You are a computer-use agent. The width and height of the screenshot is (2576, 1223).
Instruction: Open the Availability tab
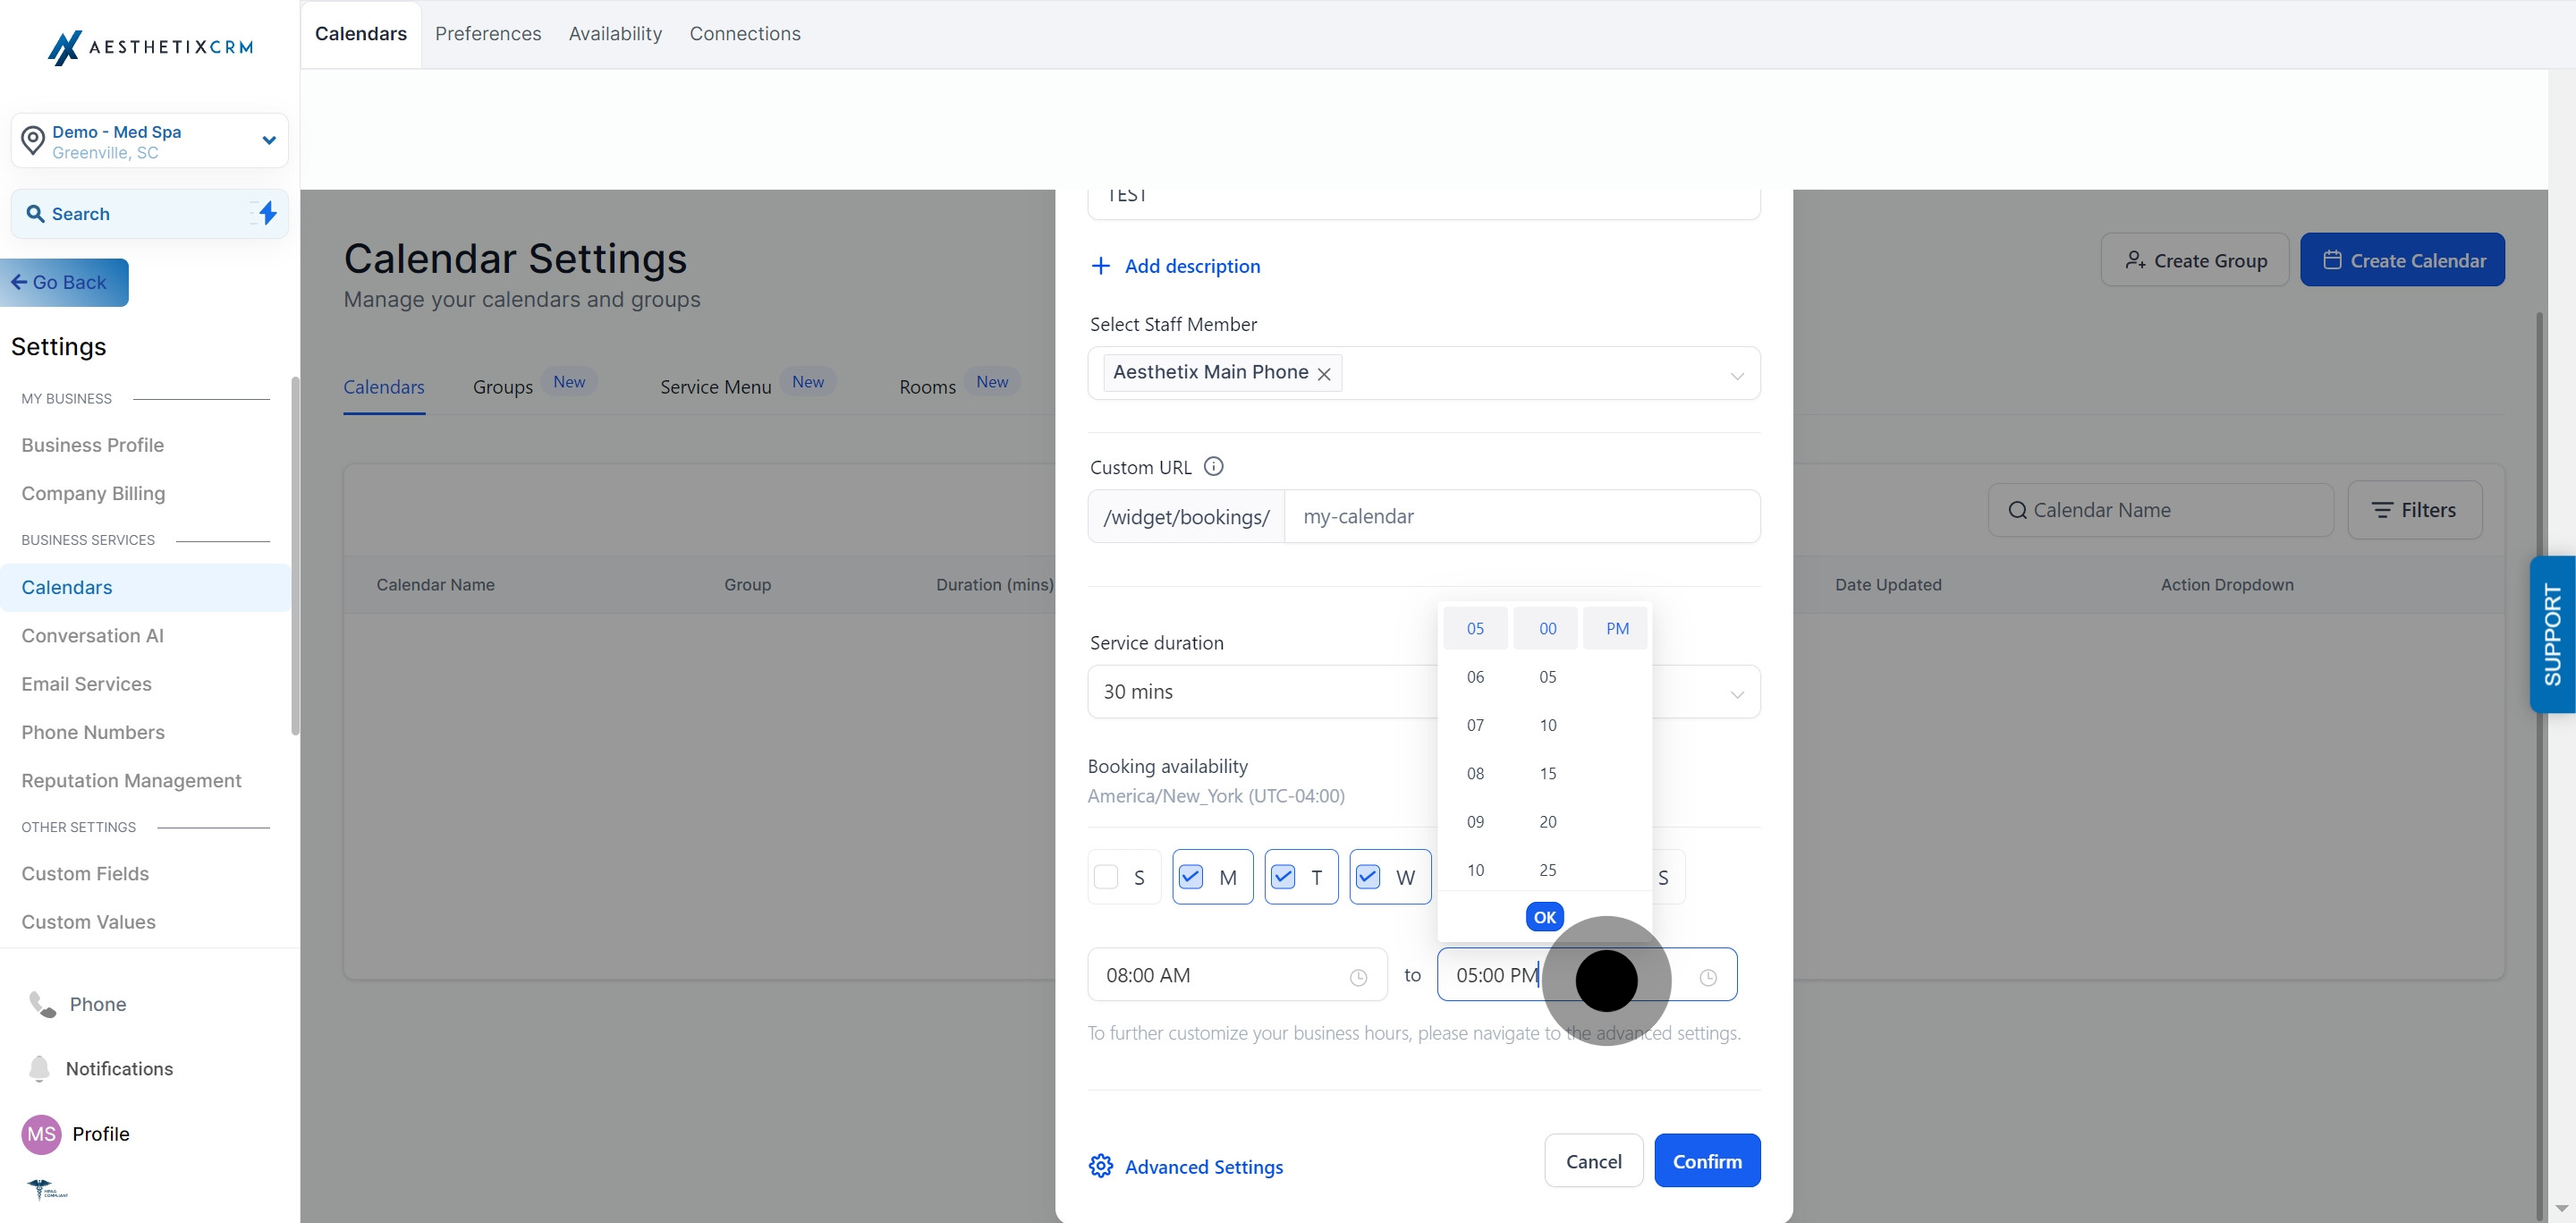615,33
